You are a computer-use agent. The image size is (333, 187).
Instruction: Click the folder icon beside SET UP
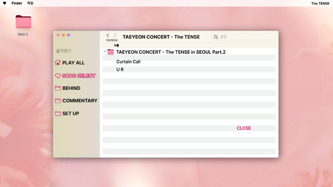tap(58, 113)
